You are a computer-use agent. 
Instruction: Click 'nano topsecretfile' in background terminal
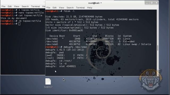pos(31,13)
